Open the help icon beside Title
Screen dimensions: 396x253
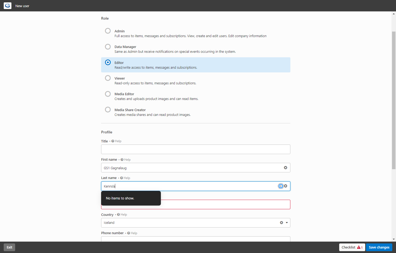pos(113,141)
